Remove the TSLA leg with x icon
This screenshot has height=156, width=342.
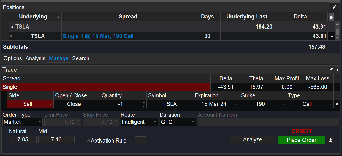point(337,104)
